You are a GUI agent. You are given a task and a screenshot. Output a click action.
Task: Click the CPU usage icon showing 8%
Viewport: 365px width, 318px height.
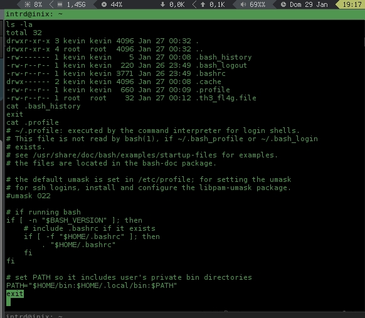coord(28,4)
